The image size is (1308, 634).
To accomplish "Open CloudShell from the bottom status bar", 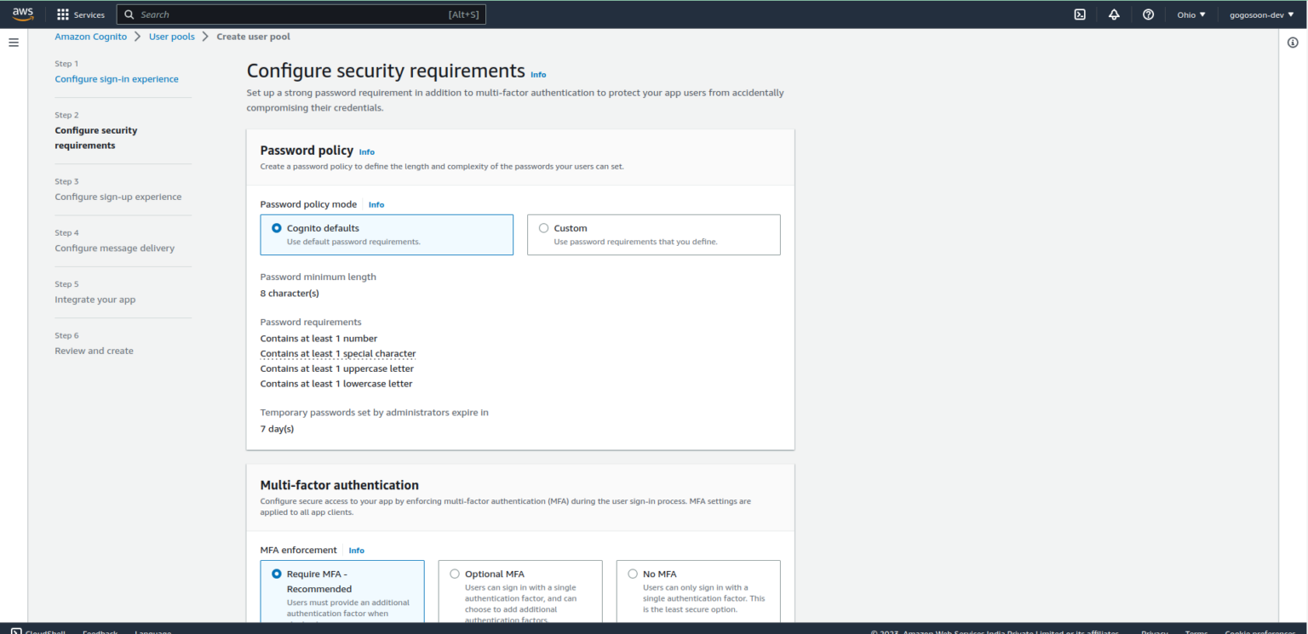I will click(x=38, y=631).
